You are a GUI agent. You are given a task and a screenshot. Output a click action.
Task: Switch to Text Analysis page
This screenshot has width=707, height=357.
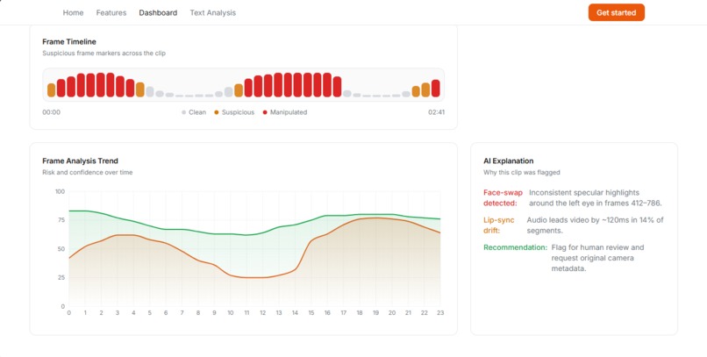[213, 12]
